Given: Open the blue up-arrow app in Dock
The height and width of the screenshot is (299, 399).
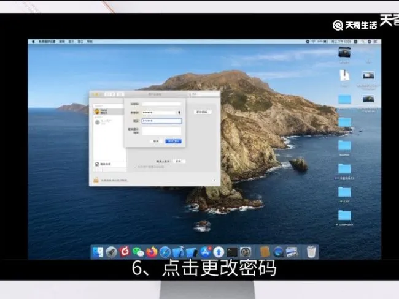Looking at the screenshot, I should tap(219, 252).
